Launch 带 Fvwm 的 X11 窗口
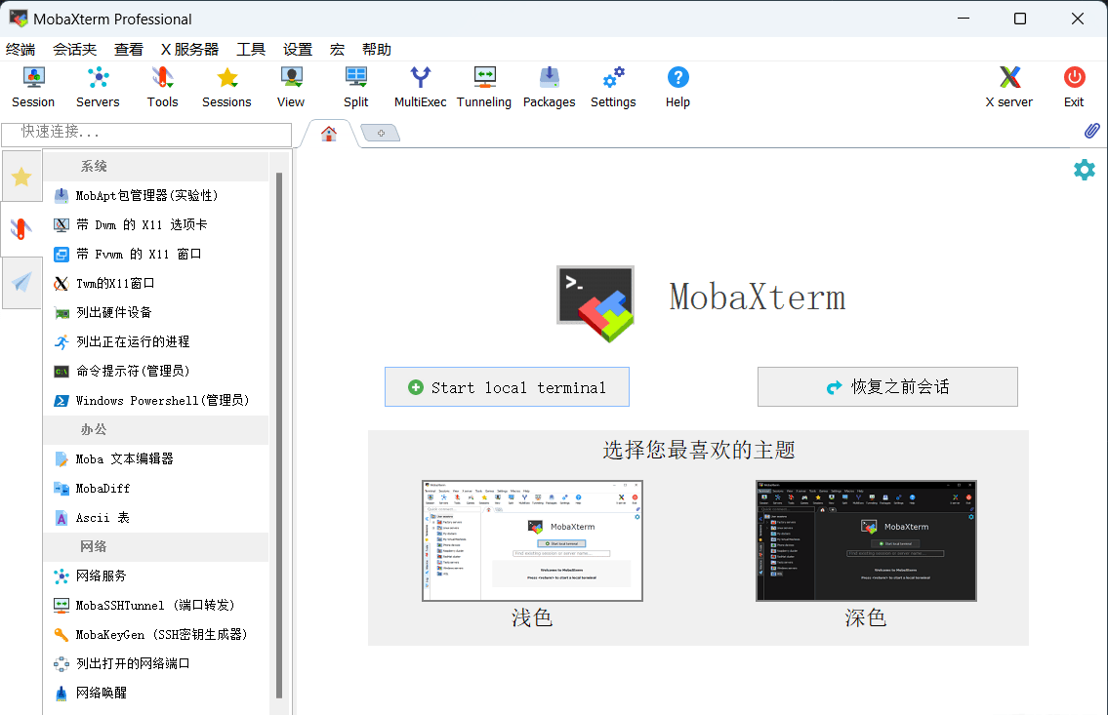The image size is (1108, 715). click(x=155, y=254)
